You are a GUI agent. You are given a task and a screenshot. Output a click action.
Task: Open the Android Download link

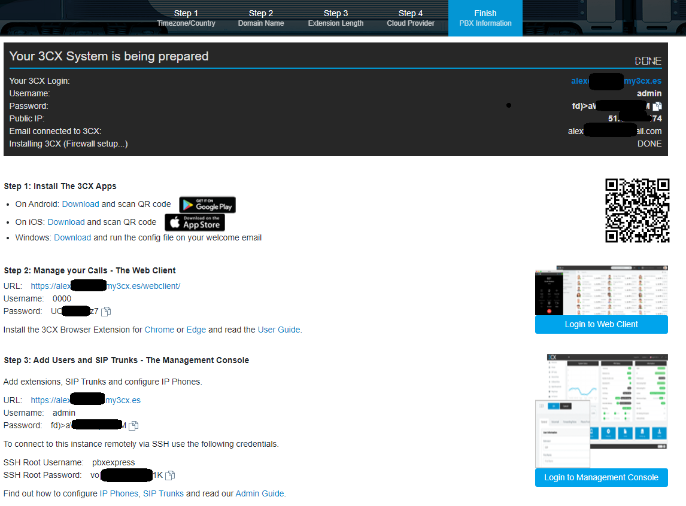coord(80,205)
